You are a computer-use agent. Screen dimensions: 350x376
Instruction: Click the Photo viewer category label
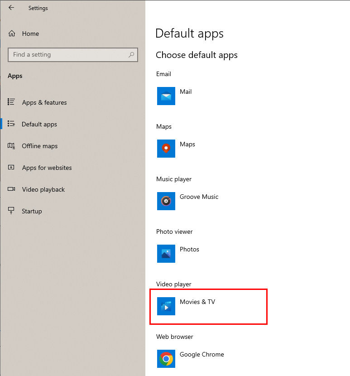click(x=174, y=231)
